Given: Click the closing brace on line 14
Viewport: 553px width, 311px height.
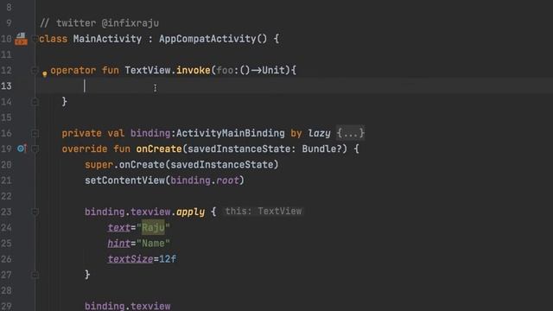Looking at the screenshot, I should [x=64, y=102].
